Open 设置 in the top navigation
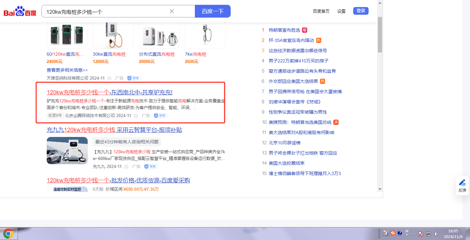 [x=341, y=11]
